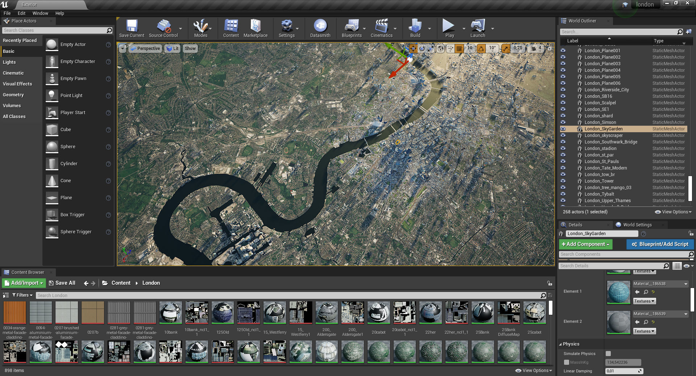Screen dimensions: 696x376
Task: Open scale snap value dropdown 0,25
Action: point(518,48)
